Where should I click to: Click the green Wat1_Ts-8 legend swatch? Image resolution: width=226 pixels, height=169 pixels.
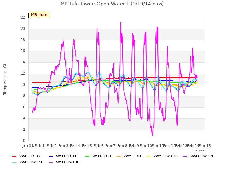coord(87,156)
